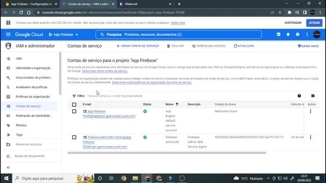Open browser extensions puzzle icon

[289, 12]
